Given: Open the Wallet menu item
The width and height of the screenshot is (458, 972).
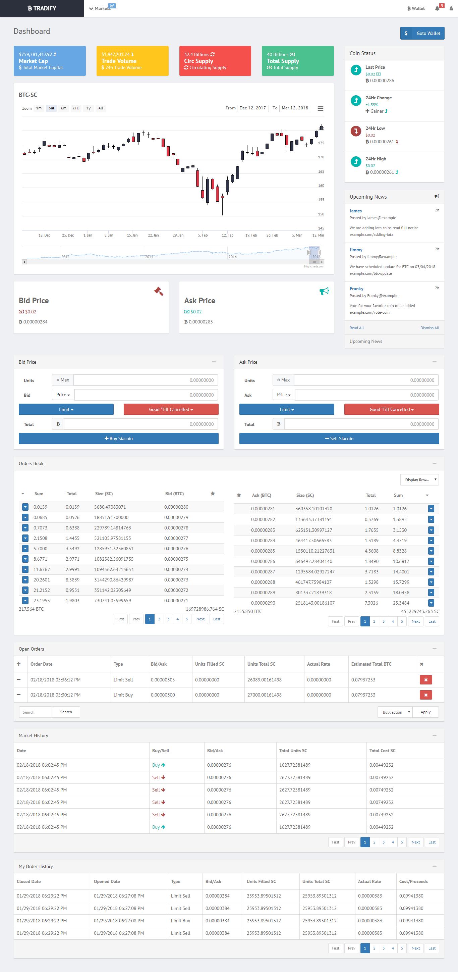Looking at the screenshot, I should tap(416, 8).
